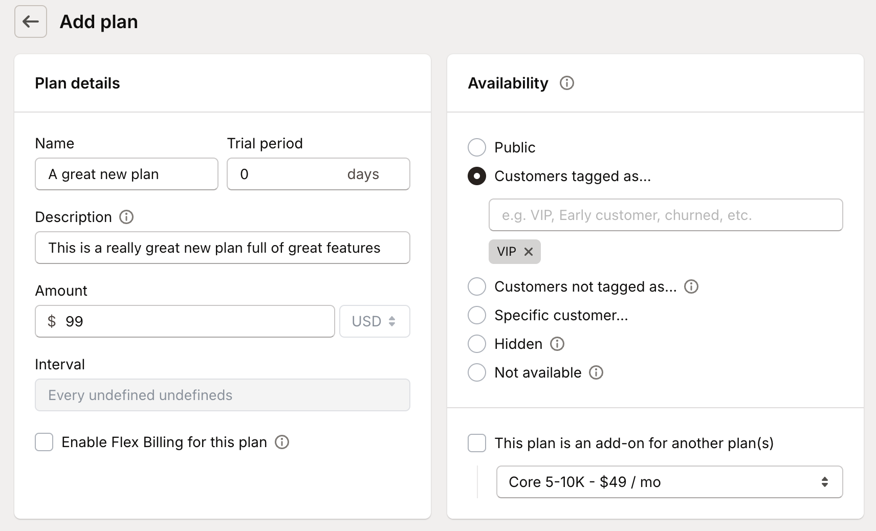Click the info icon beside Enable Flex Billing
Screen dimensions: 876x531
[x=282, y=442]
